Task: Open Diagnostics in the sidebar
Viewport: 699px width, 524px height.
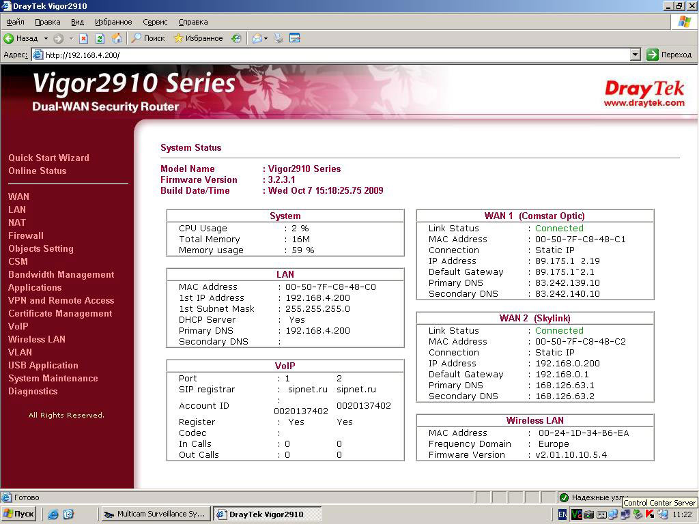Action: pyautogui.click(x=33, y=391)
